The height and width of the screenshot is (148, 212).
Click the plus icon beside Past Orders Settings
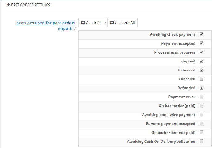coord(8,5)
